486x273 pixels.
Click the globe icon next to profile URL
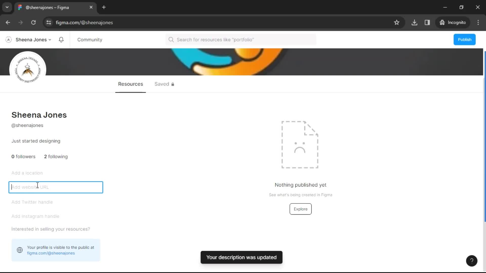pos(20,250)
